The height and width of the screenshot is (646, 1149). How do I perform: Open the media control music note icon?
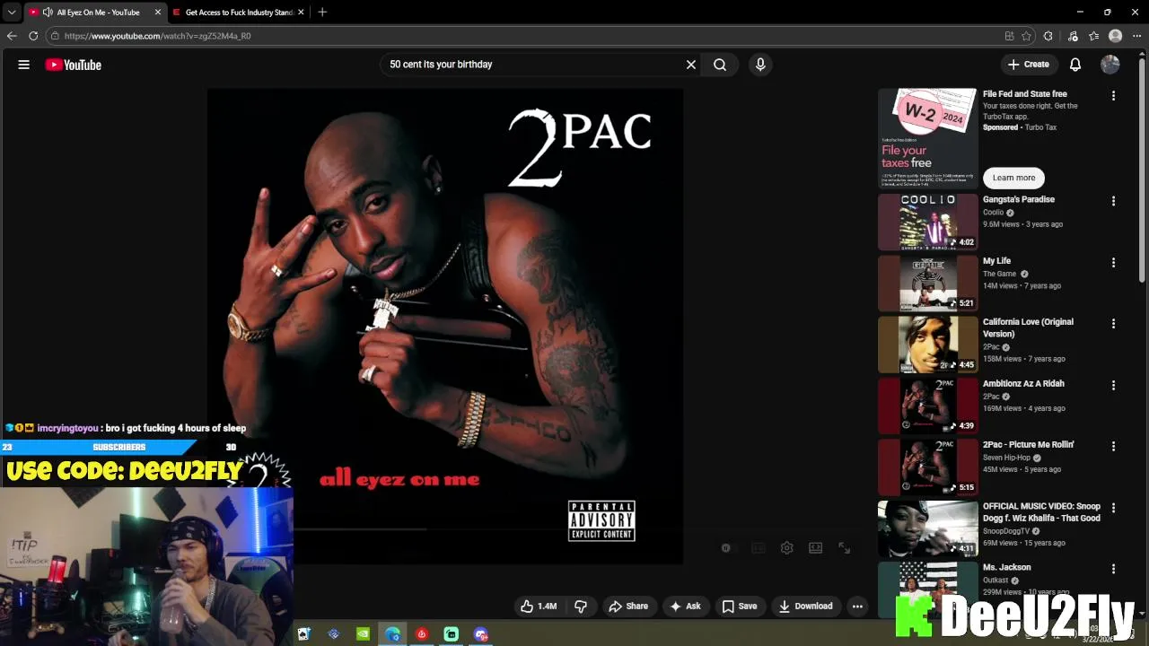(1073, 36)
